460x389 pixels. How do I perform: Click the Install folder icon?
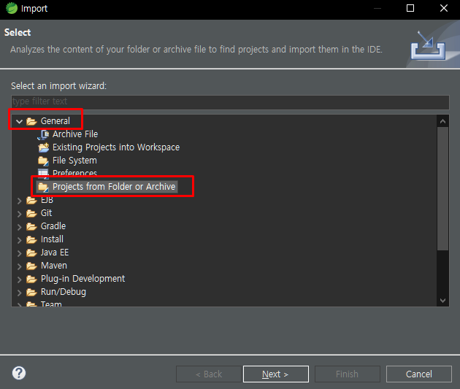(x=31, y=239)
